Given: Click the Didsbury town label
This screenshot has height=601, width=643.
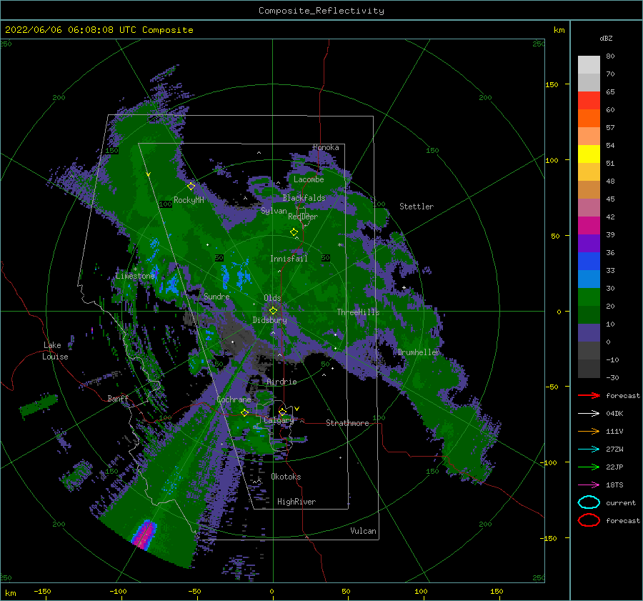Looking at the screenshot, I should pos(269,320).
